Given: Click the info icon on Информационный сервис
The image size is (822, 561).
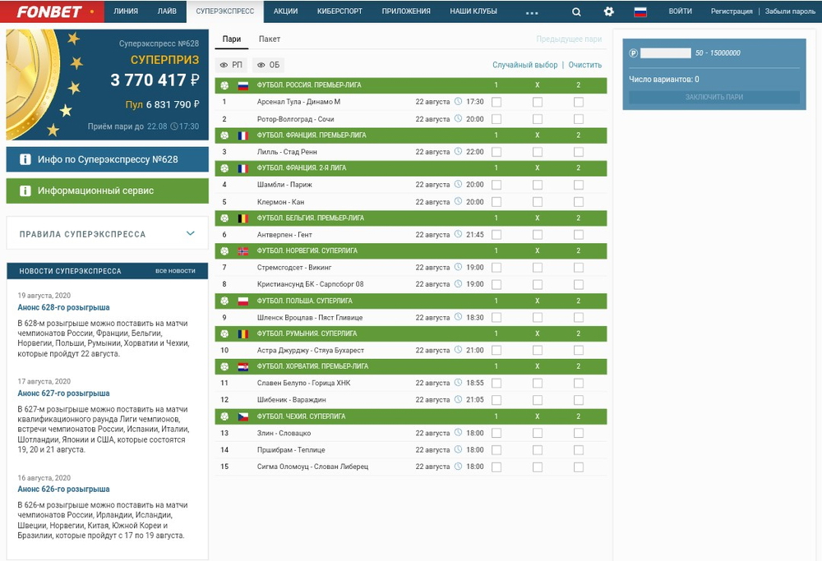Looking at the screenshot, I should [25, 191].
